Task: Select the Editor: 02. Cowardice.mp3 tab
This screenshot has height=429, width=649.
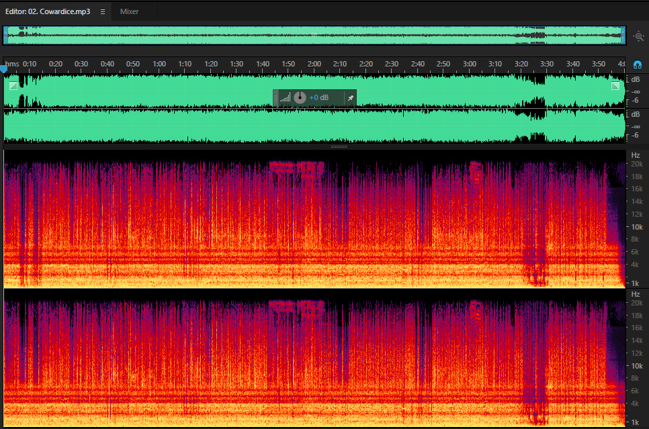Action: point(48,11)
